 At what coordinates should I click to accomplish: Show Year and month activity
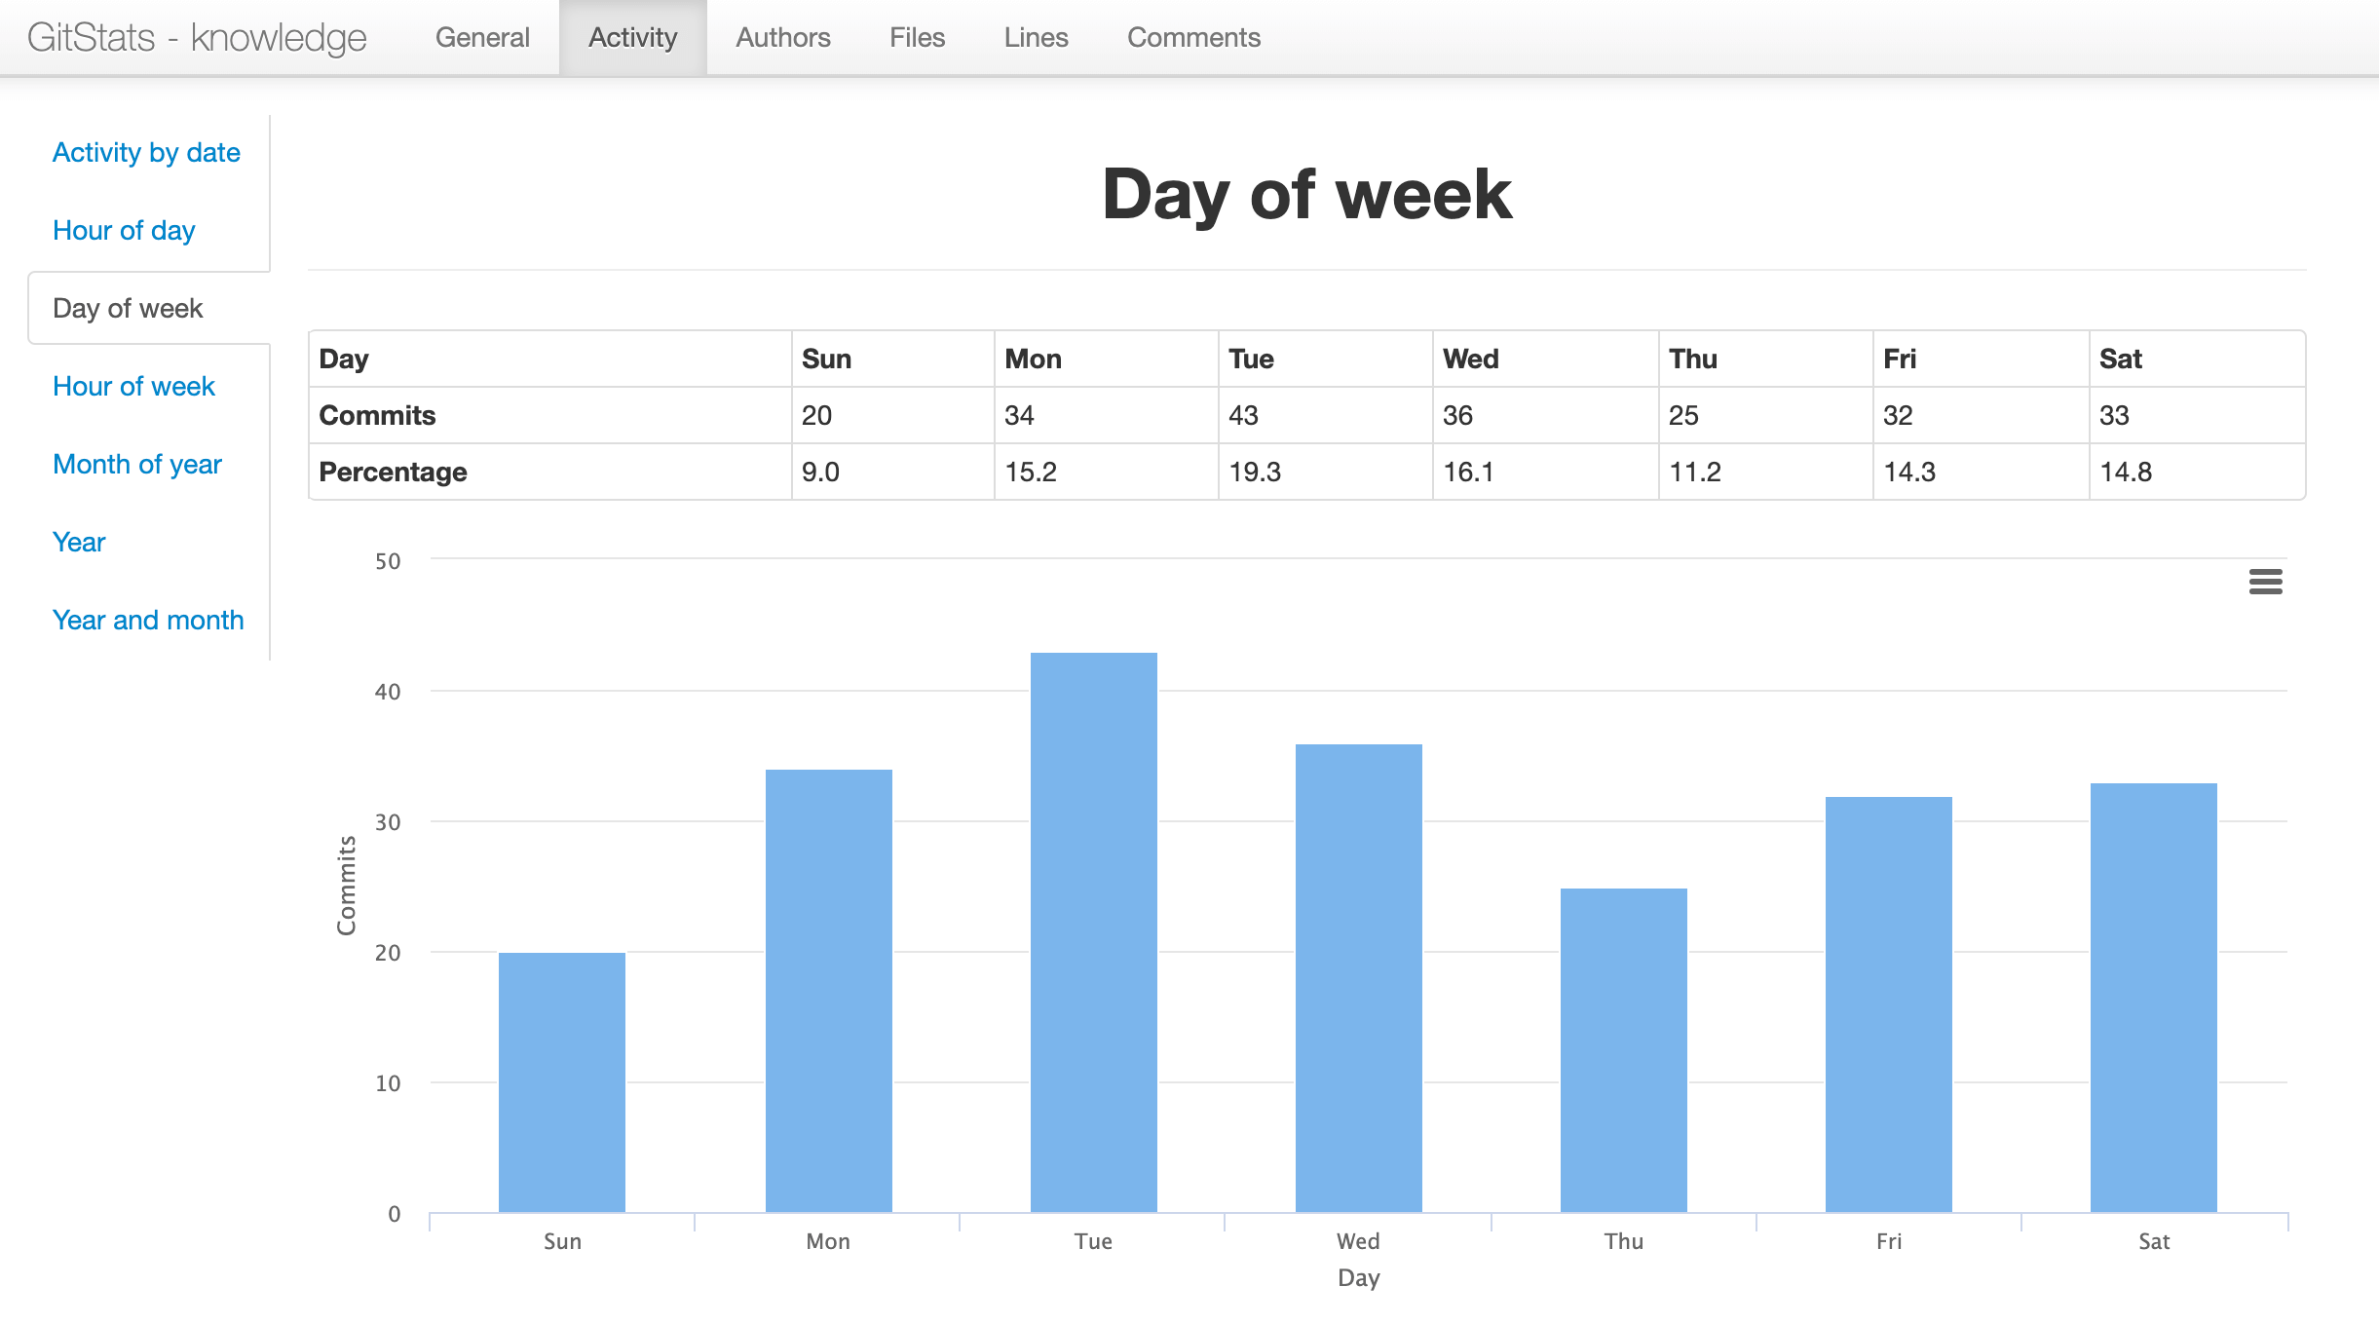pos(148,621)
